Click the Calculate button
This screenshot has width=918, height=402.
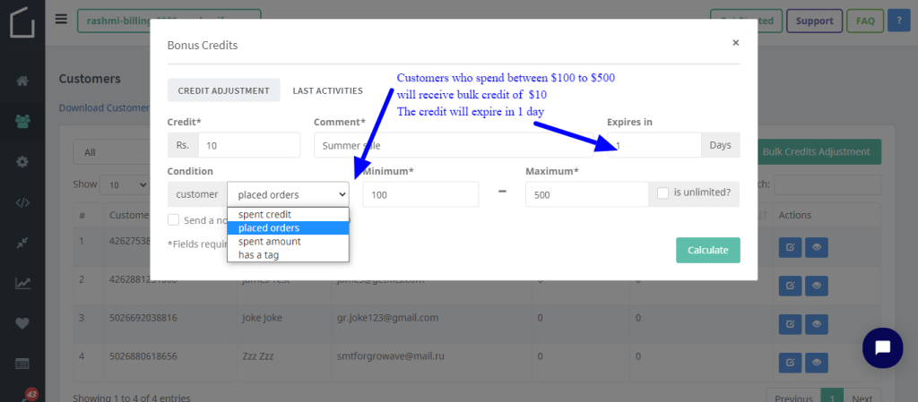coord(708,250)
